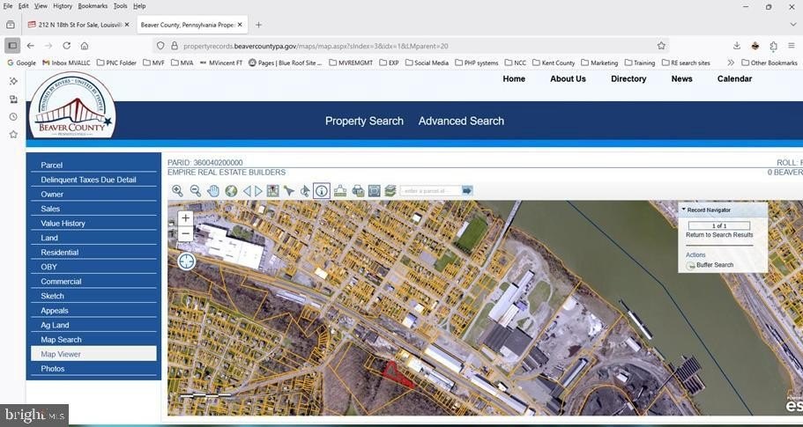The height and width of the screenshot is (427, 803).
Task: Click the locate crosshair button on map
Action: pyautogui.click(x=186, y=261)
